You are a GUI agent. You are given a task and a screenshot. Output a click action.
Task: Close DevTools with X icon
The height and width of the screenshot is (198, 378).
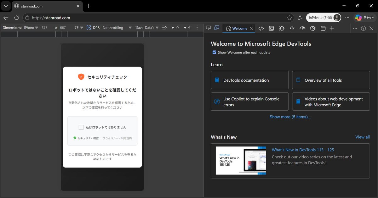371,28
